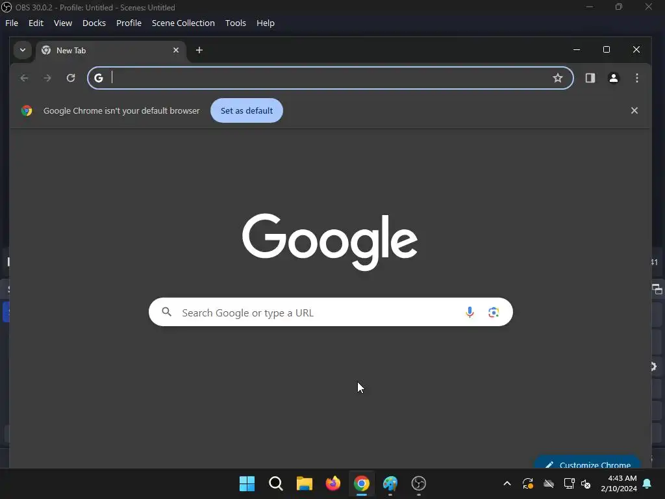Switch to OBS Studio from the taskbar
This screenshot has height=499, width=665.
pos(419,483)
